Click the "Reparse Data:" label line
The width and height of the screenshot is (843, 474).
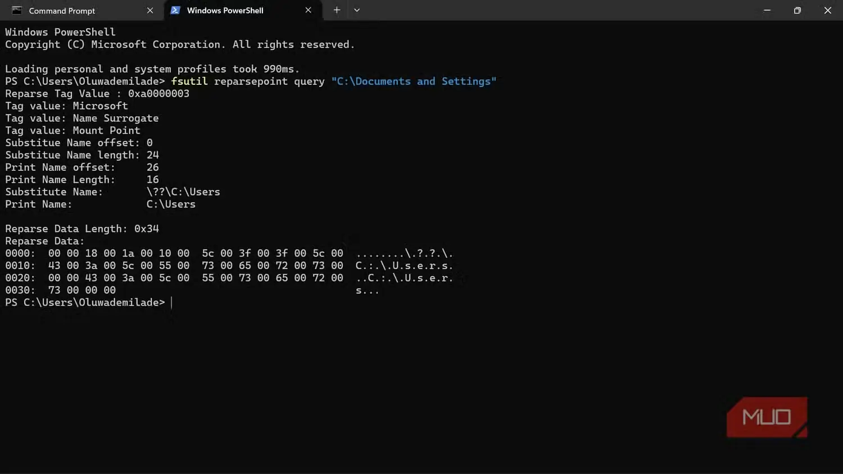click(45, 241)
